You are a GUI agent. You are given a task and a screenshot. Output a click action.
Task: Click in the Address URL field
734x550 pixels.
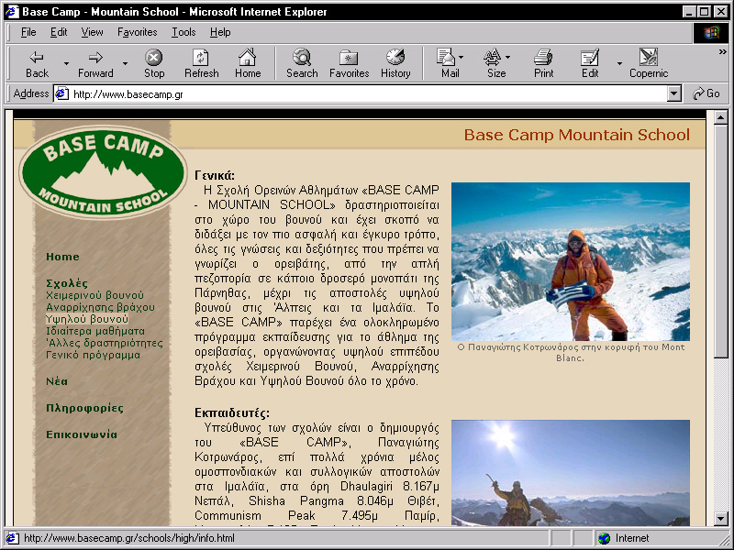click(x=368, y=94)
